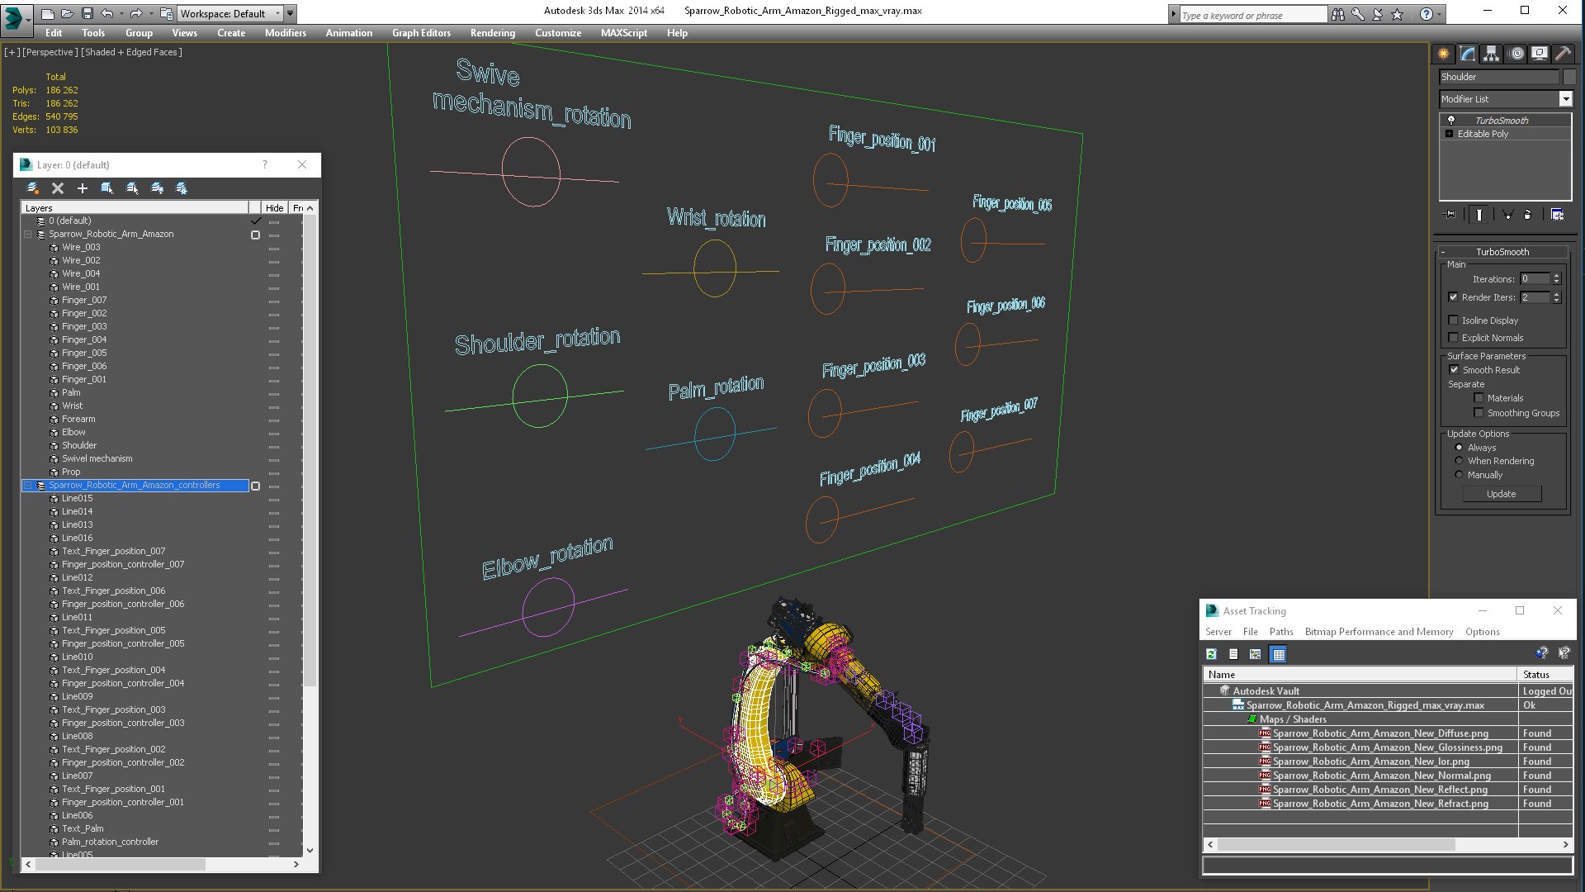Viewport: 1585px width, 892px height.
Task: Expand the Editable Poly stack entry
Action: pos(1449,134)
